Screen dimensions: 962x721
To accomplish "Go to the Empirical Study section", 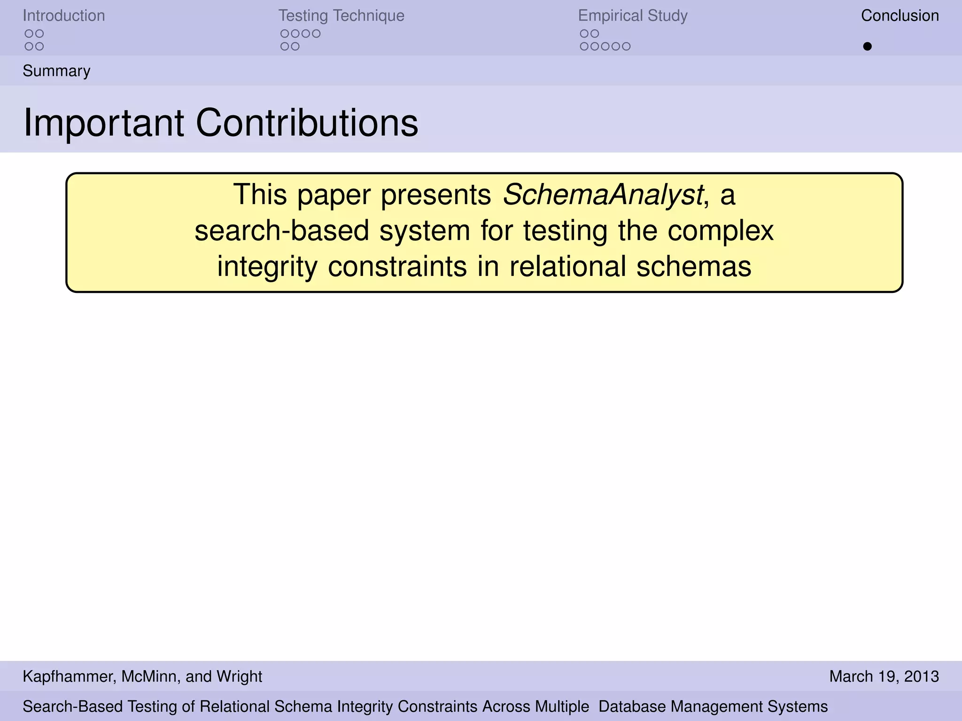I will (633, 15).
